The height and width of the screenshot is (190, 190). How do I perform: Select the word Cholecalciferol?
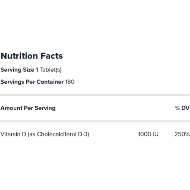(x=57, y=134)
